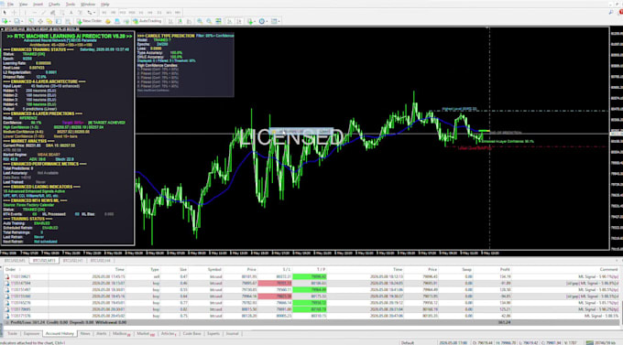Toggle the Navigator panel icon
The width and height of the screenshot is (623, 345).
(49, 21)
